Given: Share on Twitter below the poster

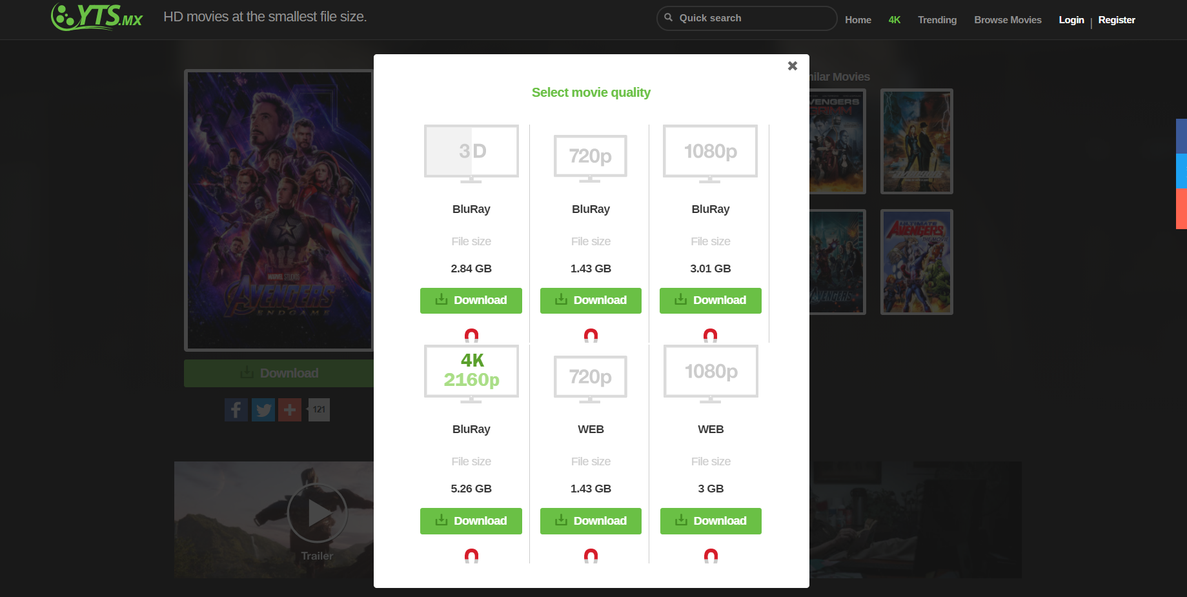Looking at the screenshot, I should click(x=263, y=410).
